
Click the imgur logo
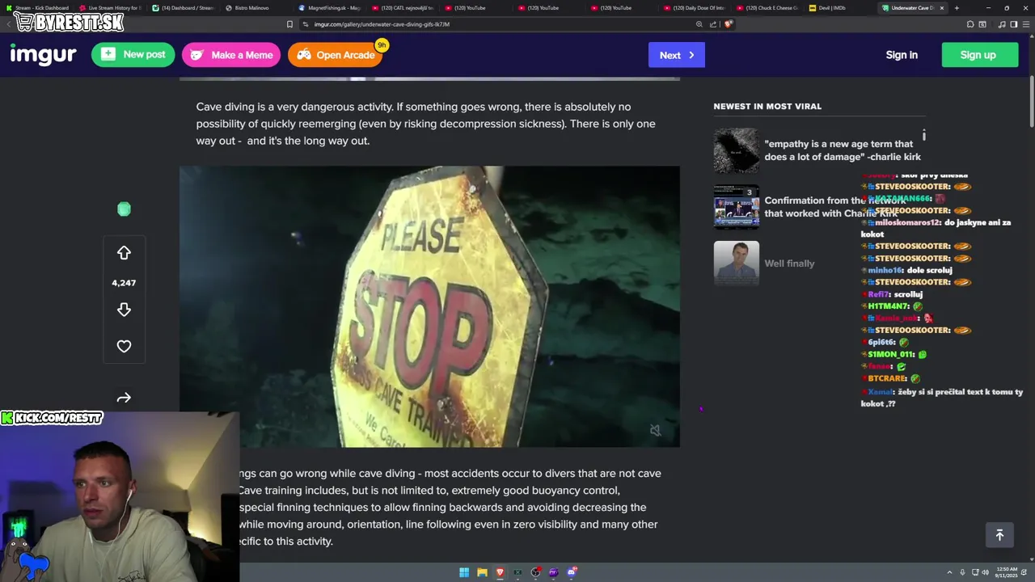click(43, 54)
